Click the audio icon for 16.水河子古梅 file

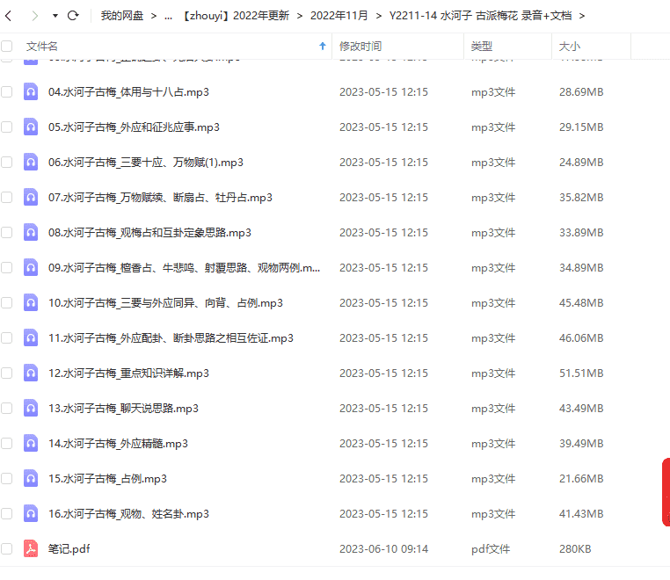click(31, 513)
